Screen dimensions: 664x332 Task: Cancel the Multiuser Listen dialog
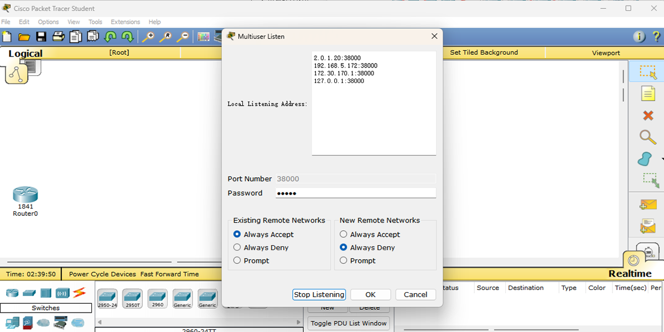(x=416, y=294)
